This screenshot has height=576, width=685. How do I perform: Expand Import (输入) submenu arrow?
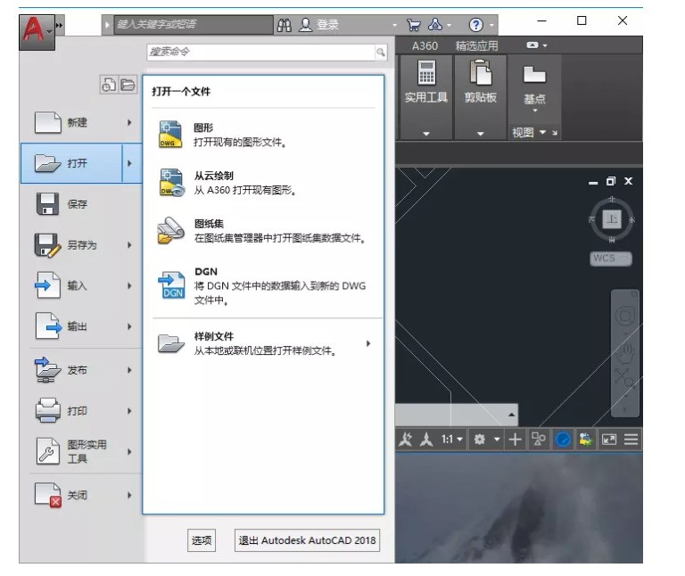(129, 285)
